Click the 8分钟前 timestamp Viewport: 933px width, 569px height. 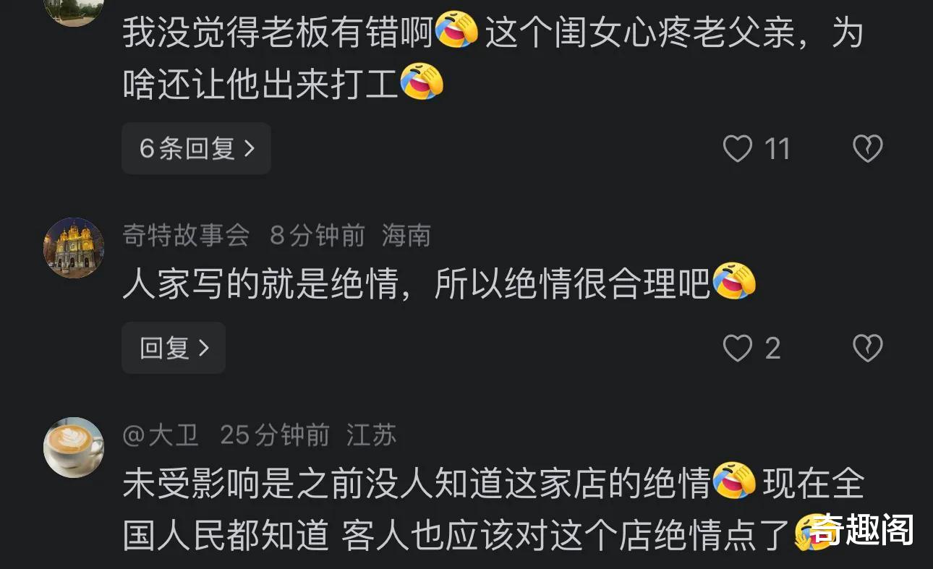318,236
